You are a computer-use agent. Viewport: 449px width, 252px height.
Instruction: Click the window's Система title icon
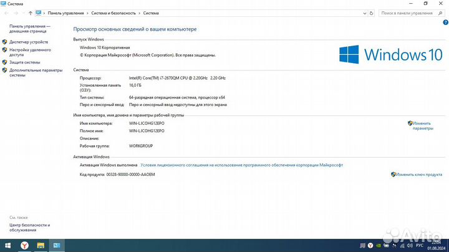click(4, 4)
